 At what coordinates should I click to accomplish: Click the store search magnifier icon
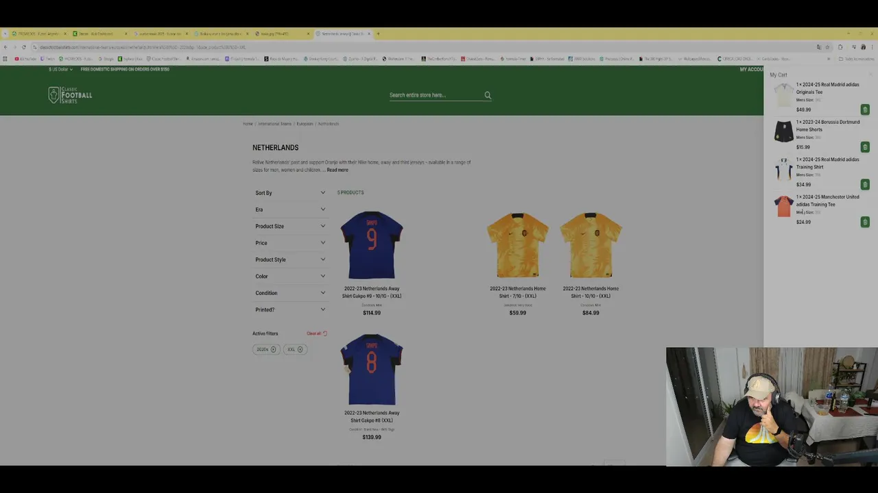[488, 95]
